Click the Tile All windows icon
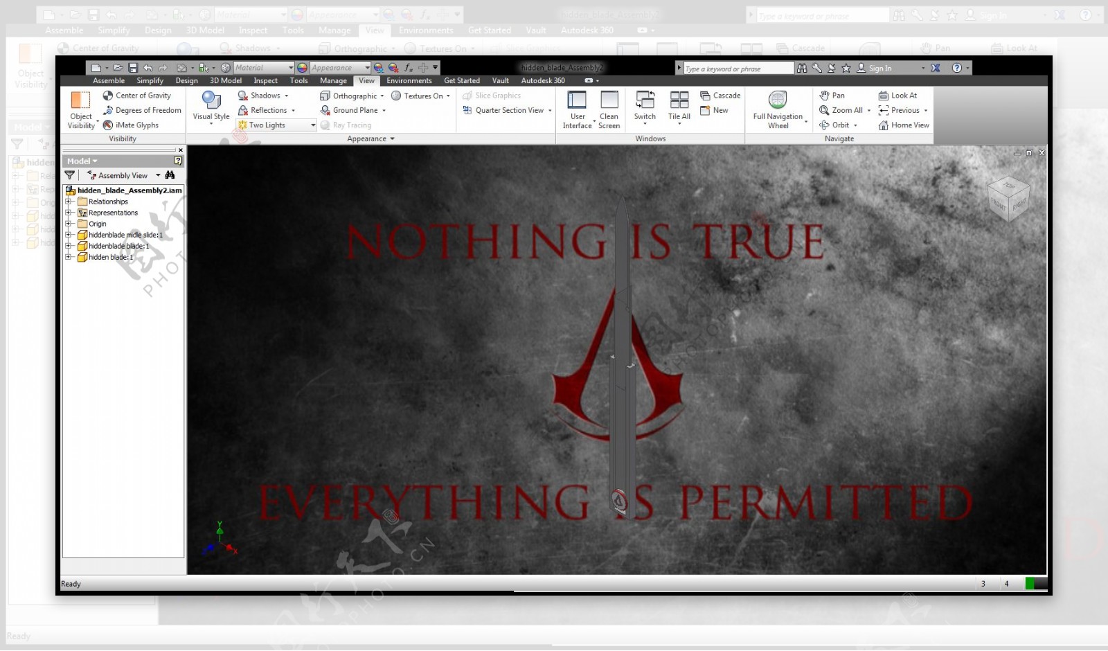Image resolution: width=1108 pixels, height=651 pixels. (x=679, y=107)
